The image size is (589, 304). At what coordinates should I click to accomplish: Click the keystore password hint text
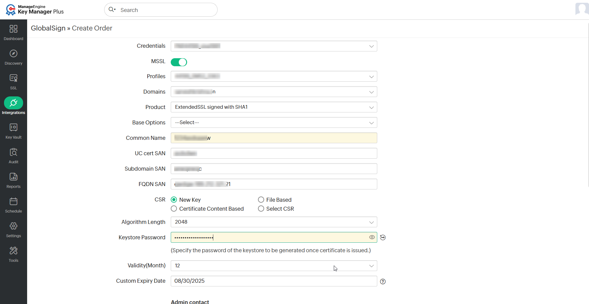271,250
